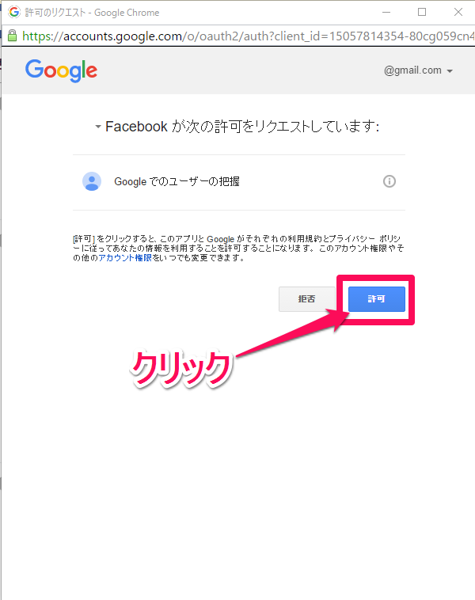475x600 pixels.
Task: Collapse the Facebook permission request triangle
Action: [x=98, y=127]
